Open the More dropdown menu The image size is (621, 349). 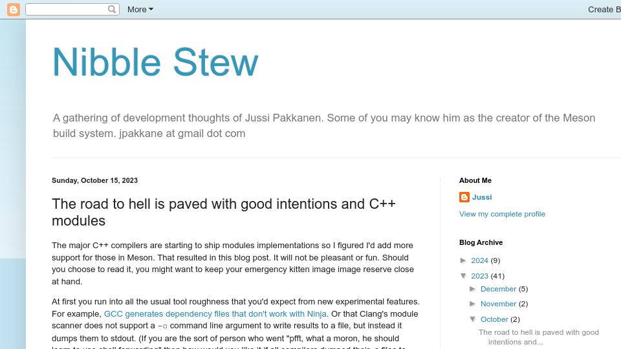[140, 10]
